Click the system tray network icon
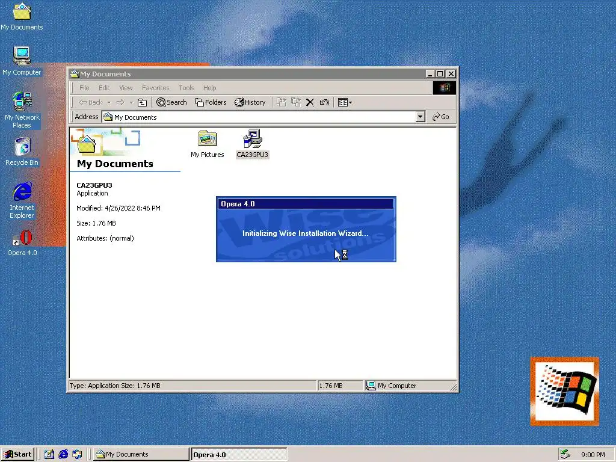This screenshot has height=462, width=616. click(565, 454)
